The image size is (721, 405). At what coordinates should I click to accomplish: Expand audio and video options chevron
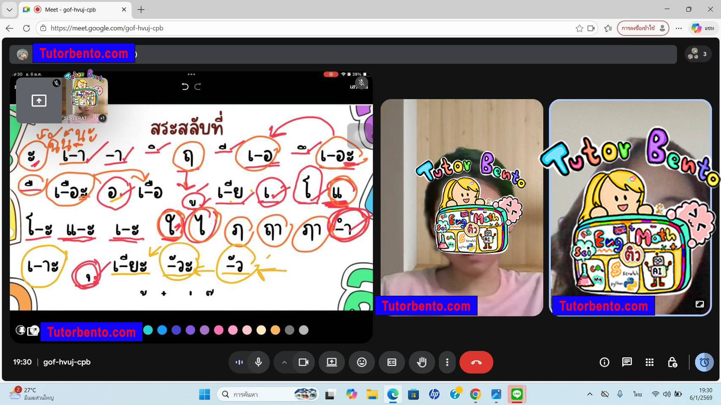284,362
